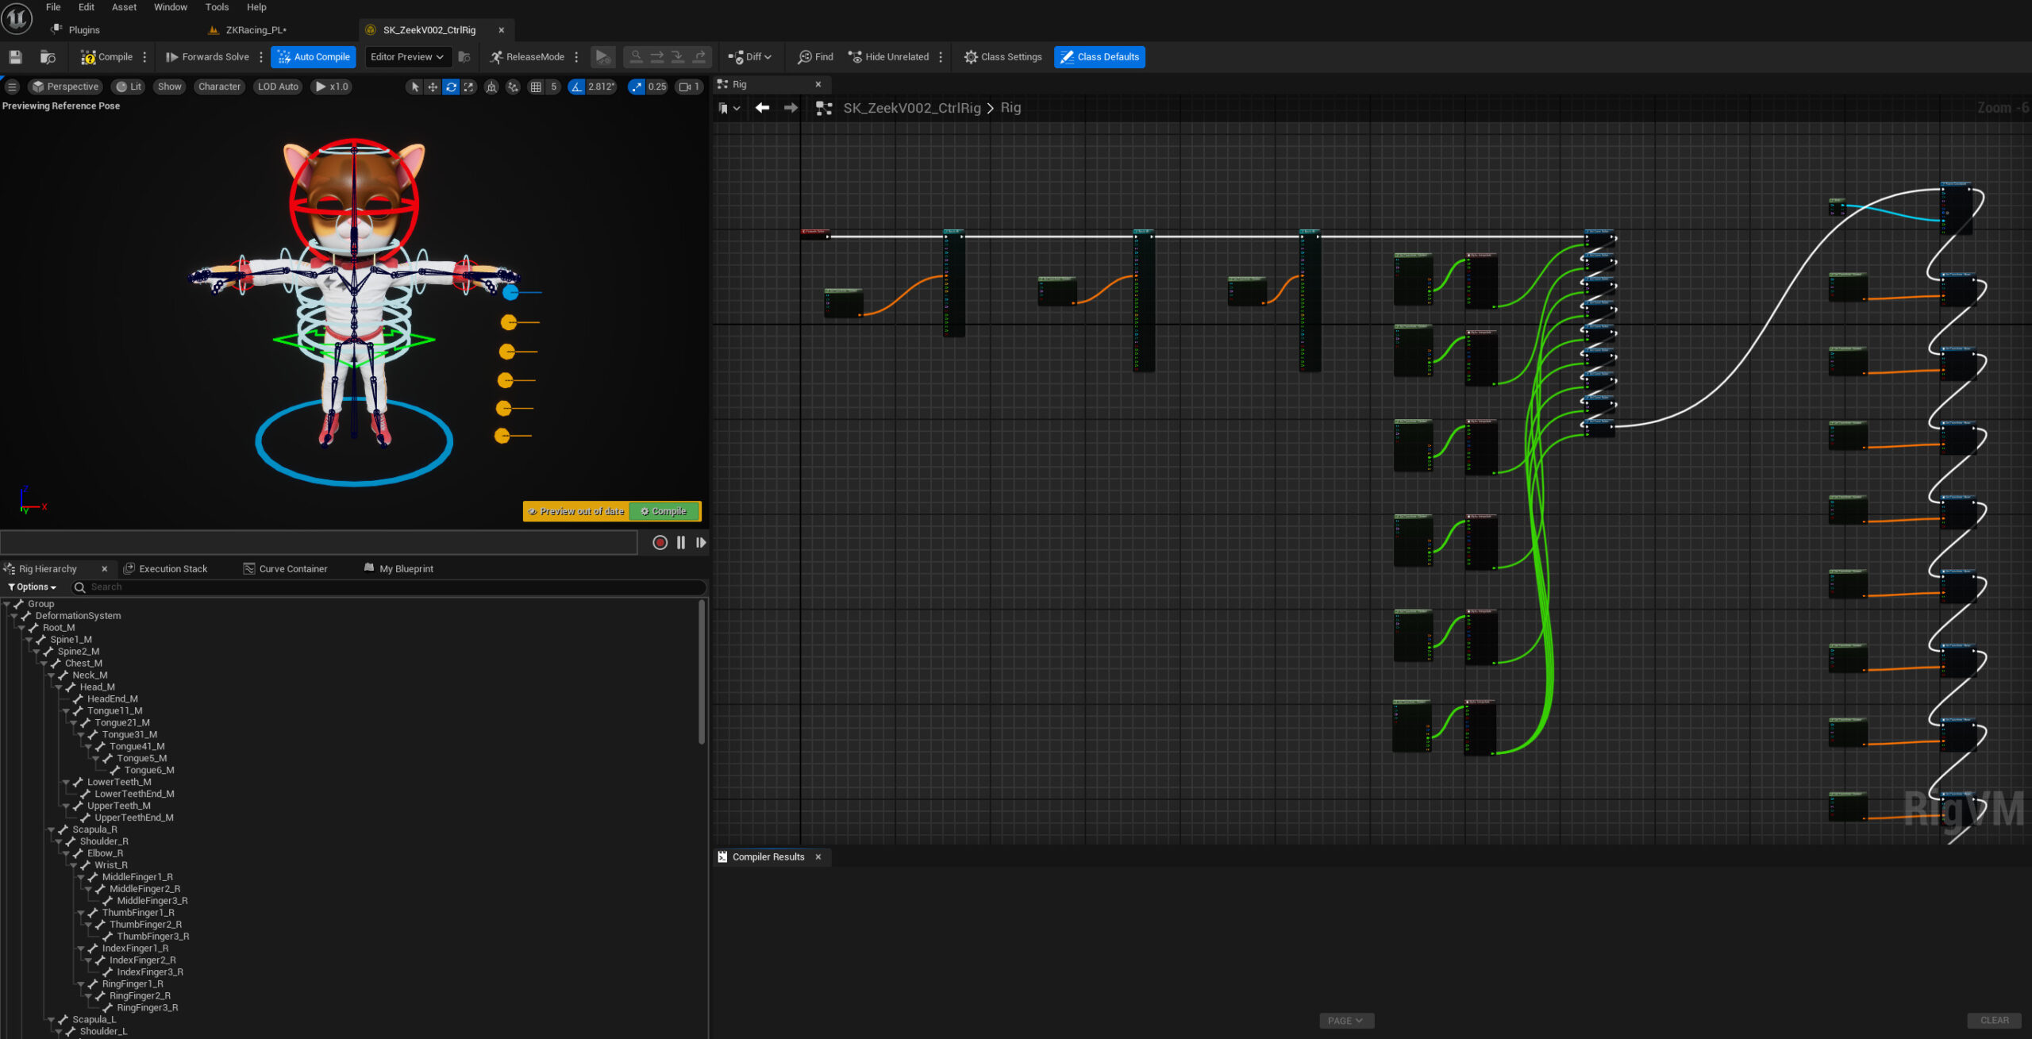The width and height of the screenshot is (2032, 1039).
Task: Toggle Character display mode visibility
Action: [x=218, y=87]
